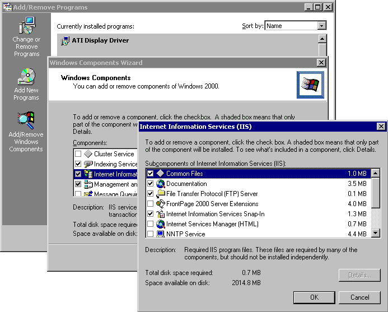Click the FrontPage 2000 Server Extensions icon
Image resolution: width=388 pixels, height=312 pixels.
pos(160,204)
